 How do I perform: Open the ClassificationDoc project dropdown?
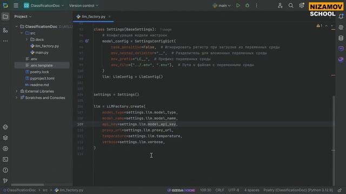[44, 5]
